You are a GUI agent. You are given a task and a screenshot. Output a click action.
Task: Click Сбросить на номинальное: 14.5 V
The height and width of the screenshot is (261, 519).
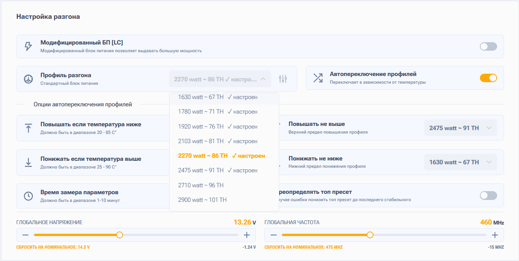coord(53,247)
